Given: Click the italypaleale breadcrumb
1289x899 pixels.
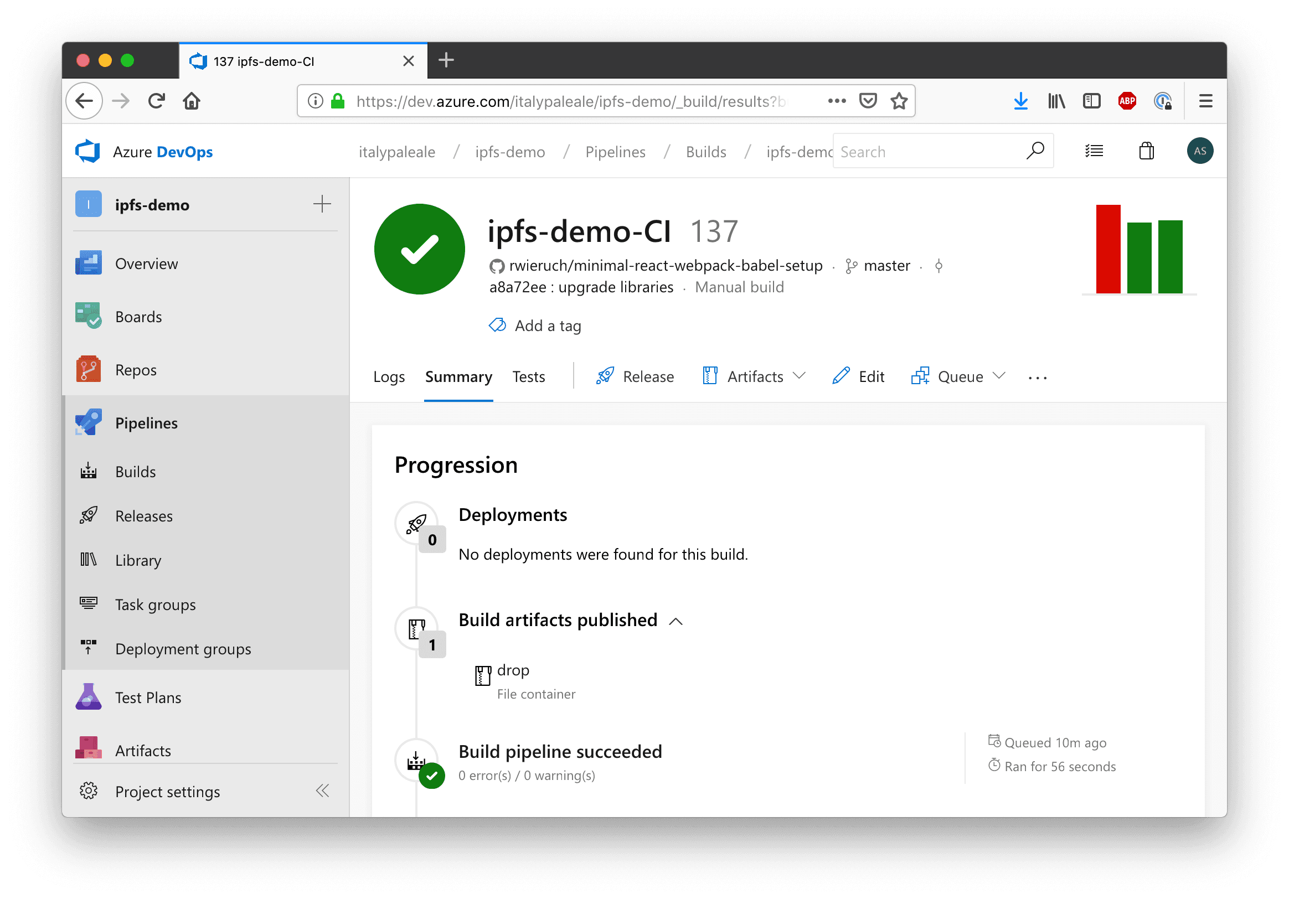Looking at the screenshot, I should (x=396, y=152).
